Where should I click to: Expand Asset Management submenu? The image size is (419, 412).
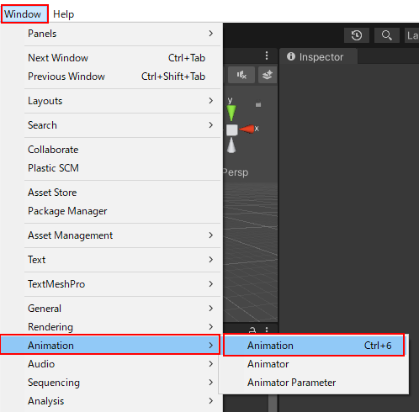coord(111,235)
